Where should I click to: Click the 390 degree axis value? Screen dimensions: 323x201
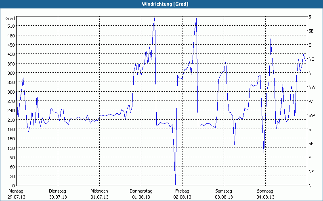(11, 64)
